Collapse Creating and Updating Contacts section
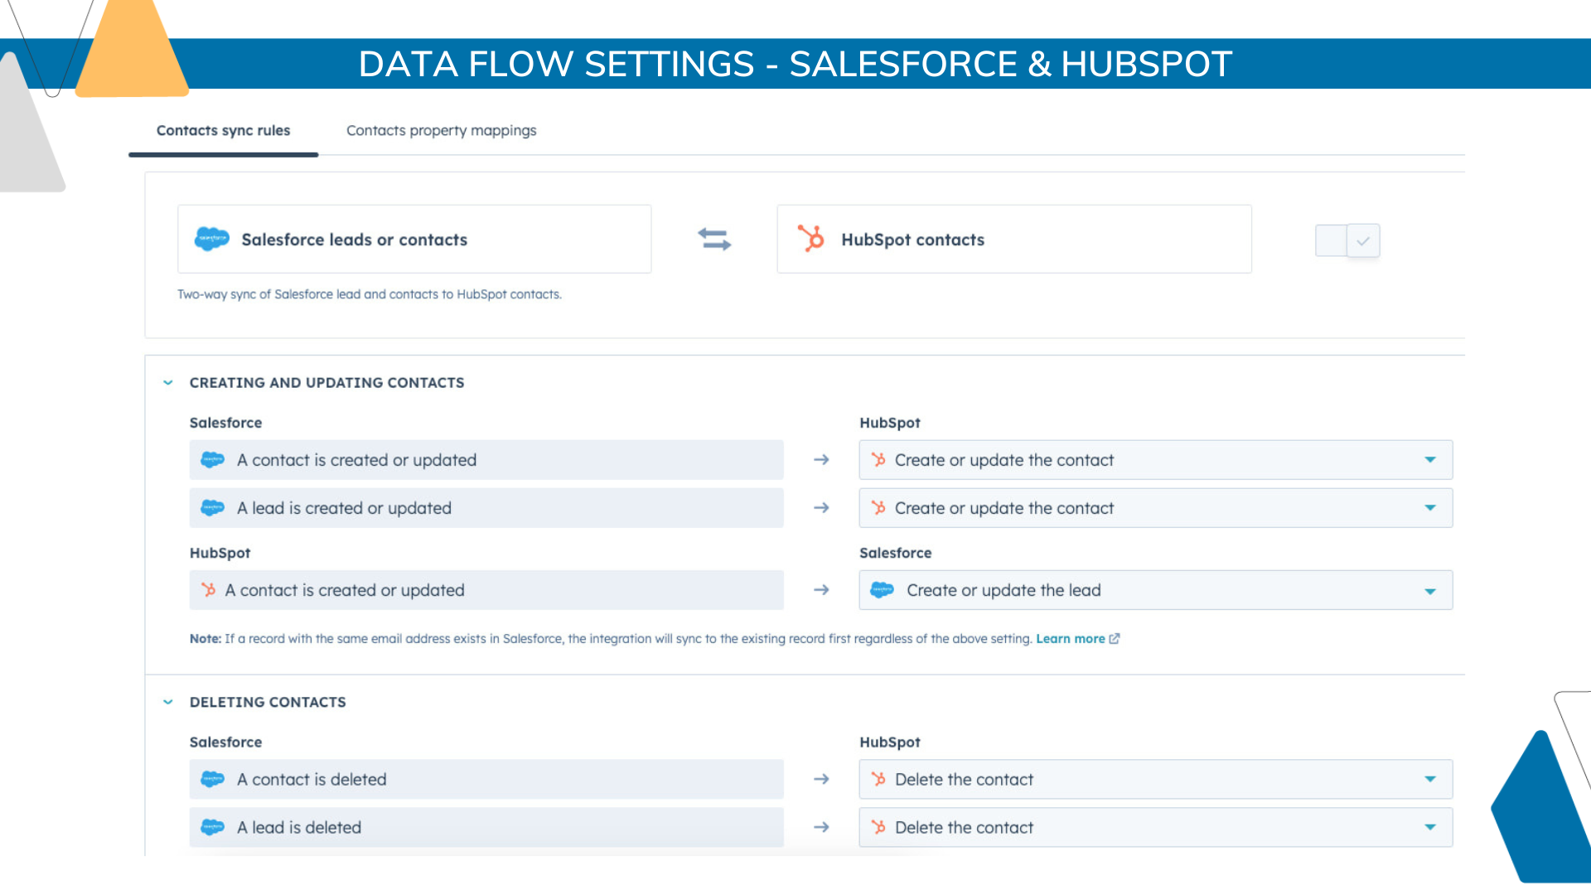Image resolution: width=1591 pixels, height=895 pixels. click(168, 383)
